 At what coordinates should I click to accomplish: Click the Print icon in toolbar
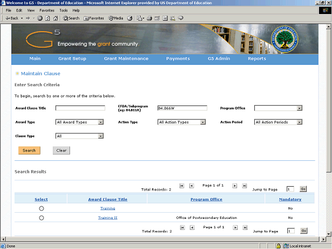[x=149, y=18]
